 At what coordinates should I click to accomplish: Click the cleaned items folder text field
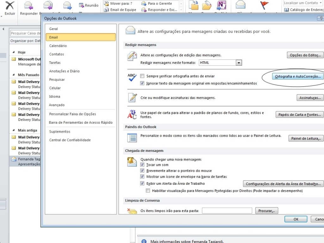[x=227, y=210]
